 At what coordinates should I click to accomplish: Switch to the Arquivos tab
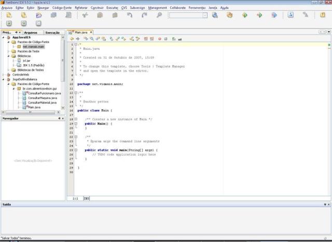click(x=31, y=32)
